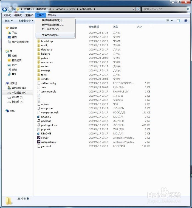The image size is (192, 208).
Task: Click the bootstrap folder icon
Action: tap(39, 41)
